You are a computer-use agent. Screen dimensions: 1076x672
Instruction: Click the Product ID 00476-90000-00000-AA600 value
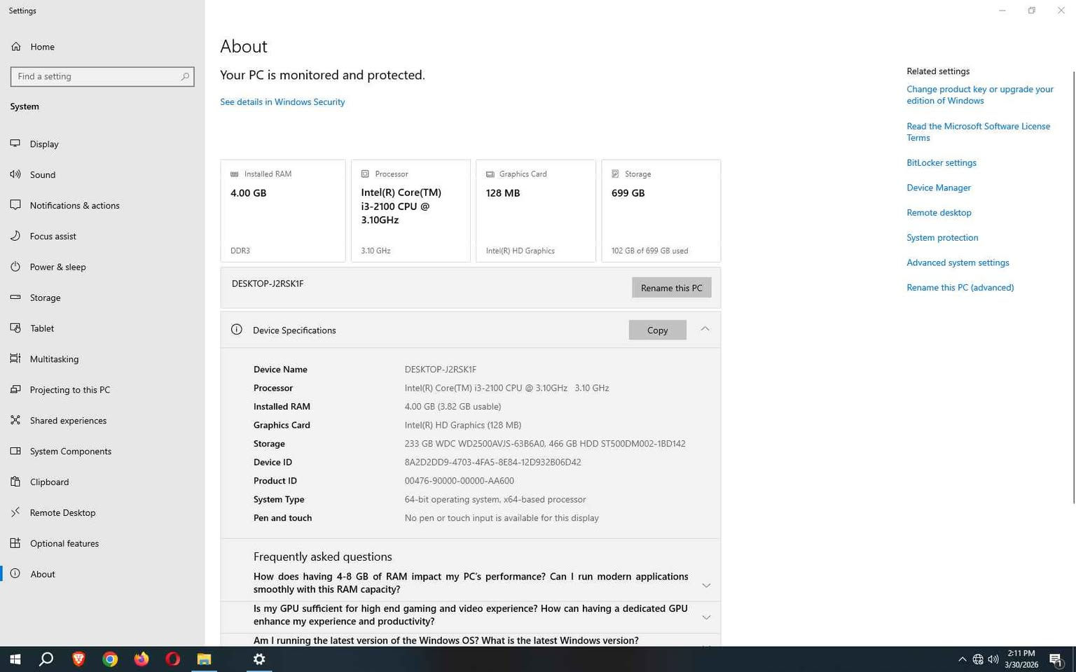click(459, 481)
